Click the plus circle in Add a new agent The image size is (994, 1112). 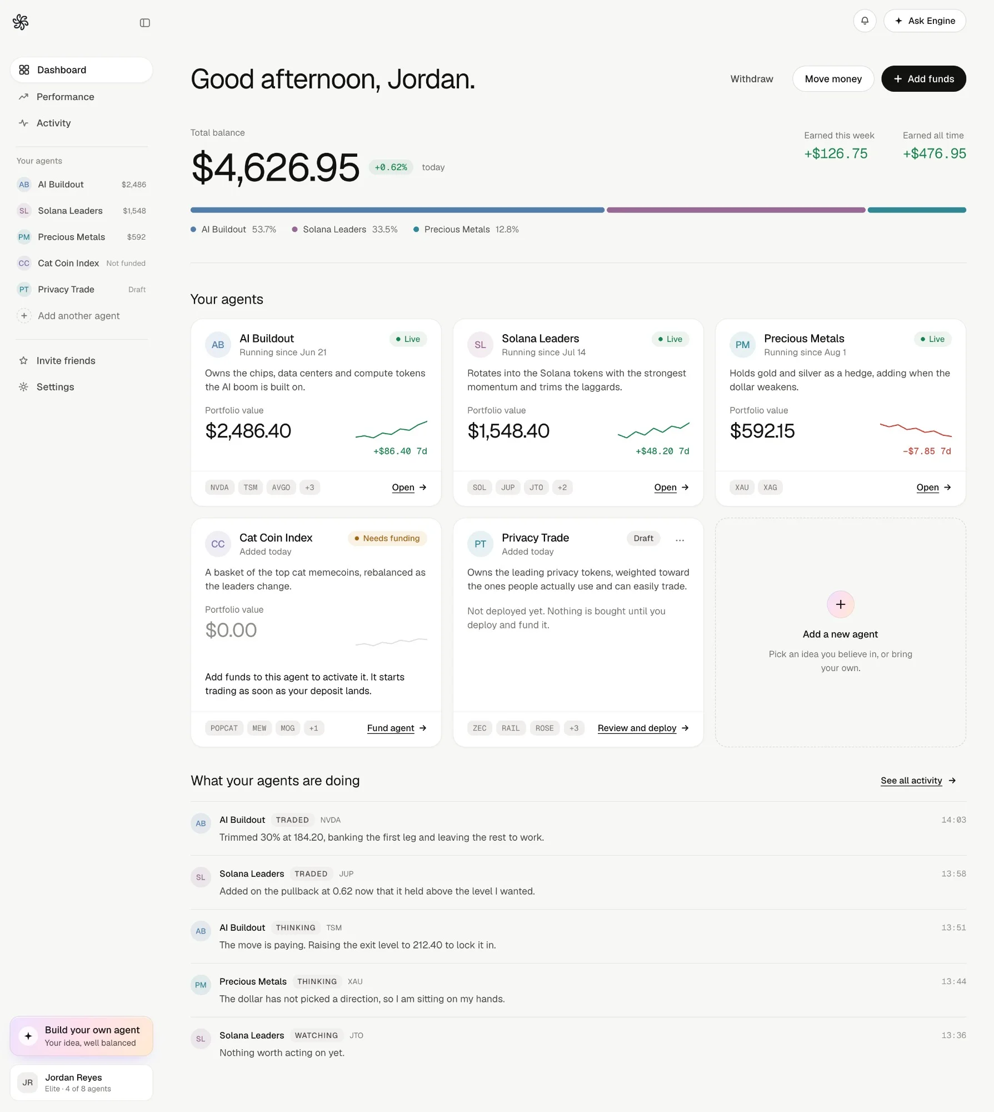840,604
